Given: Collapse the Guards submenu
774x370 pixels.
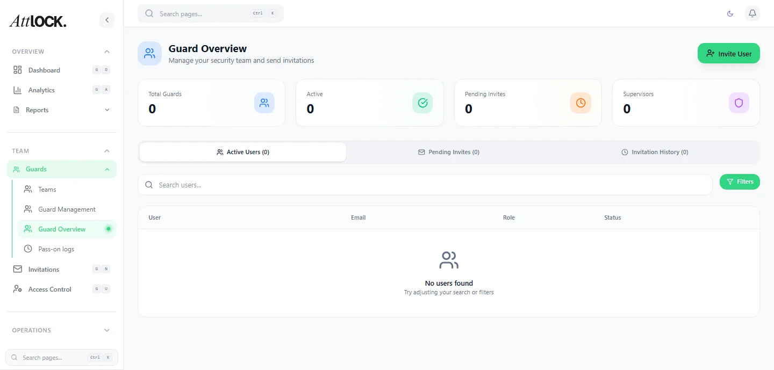Looking at the screenshot, I should (x=107, y=169).
